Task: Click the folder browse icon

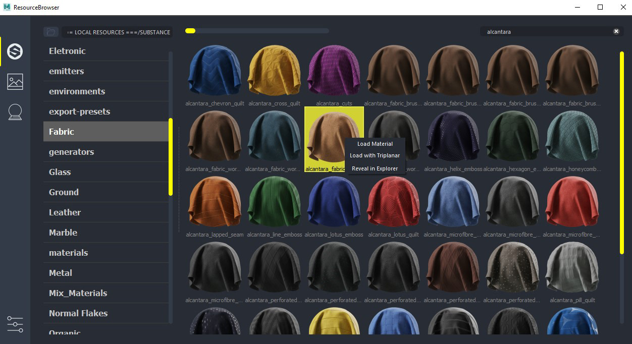Action: click(51, 32)
